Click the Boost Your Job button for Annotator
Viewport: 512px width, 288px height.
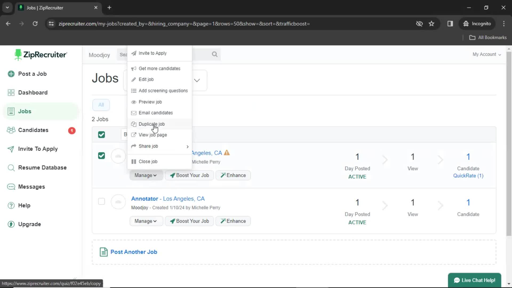click(x=190, y=221)
